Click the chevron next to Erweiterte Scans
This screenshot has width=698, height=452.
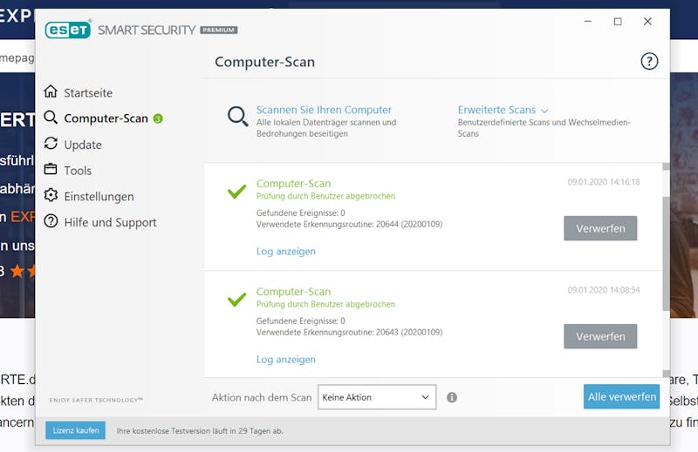[544, 111]
